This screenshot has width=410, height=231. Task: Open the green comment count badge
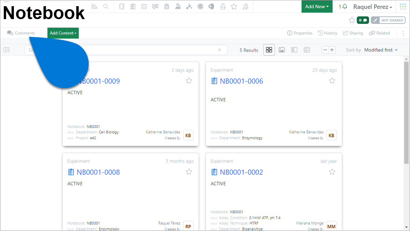tap(363, 20)
